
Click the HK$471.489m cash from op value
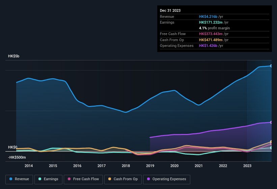point(211,40)
